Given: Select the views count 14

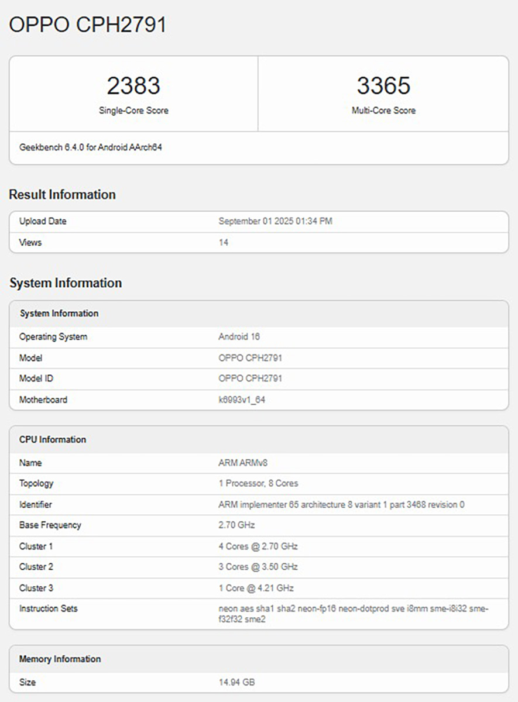Looking at the screenshot, I should click(x=223, y=242).
